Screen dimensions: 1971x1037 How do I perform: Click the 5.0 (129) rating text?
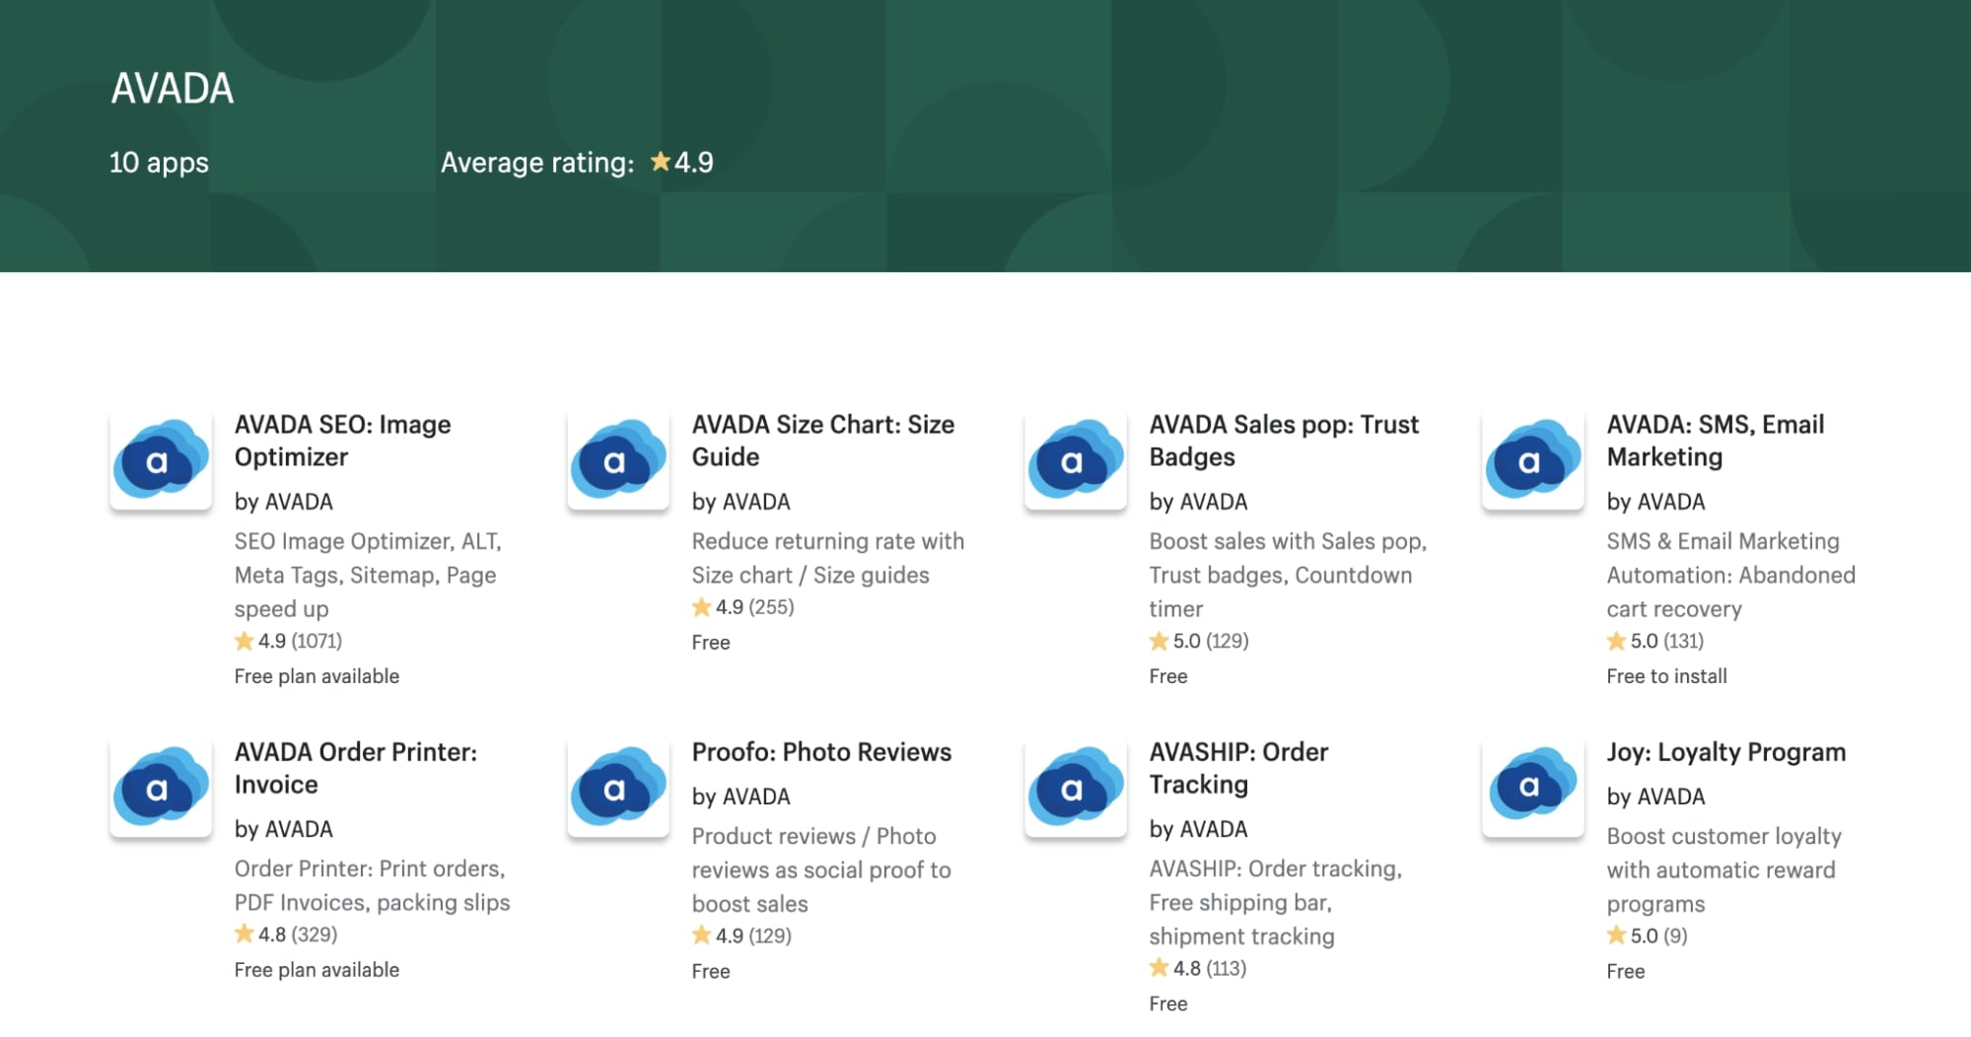click(1211, 641)
